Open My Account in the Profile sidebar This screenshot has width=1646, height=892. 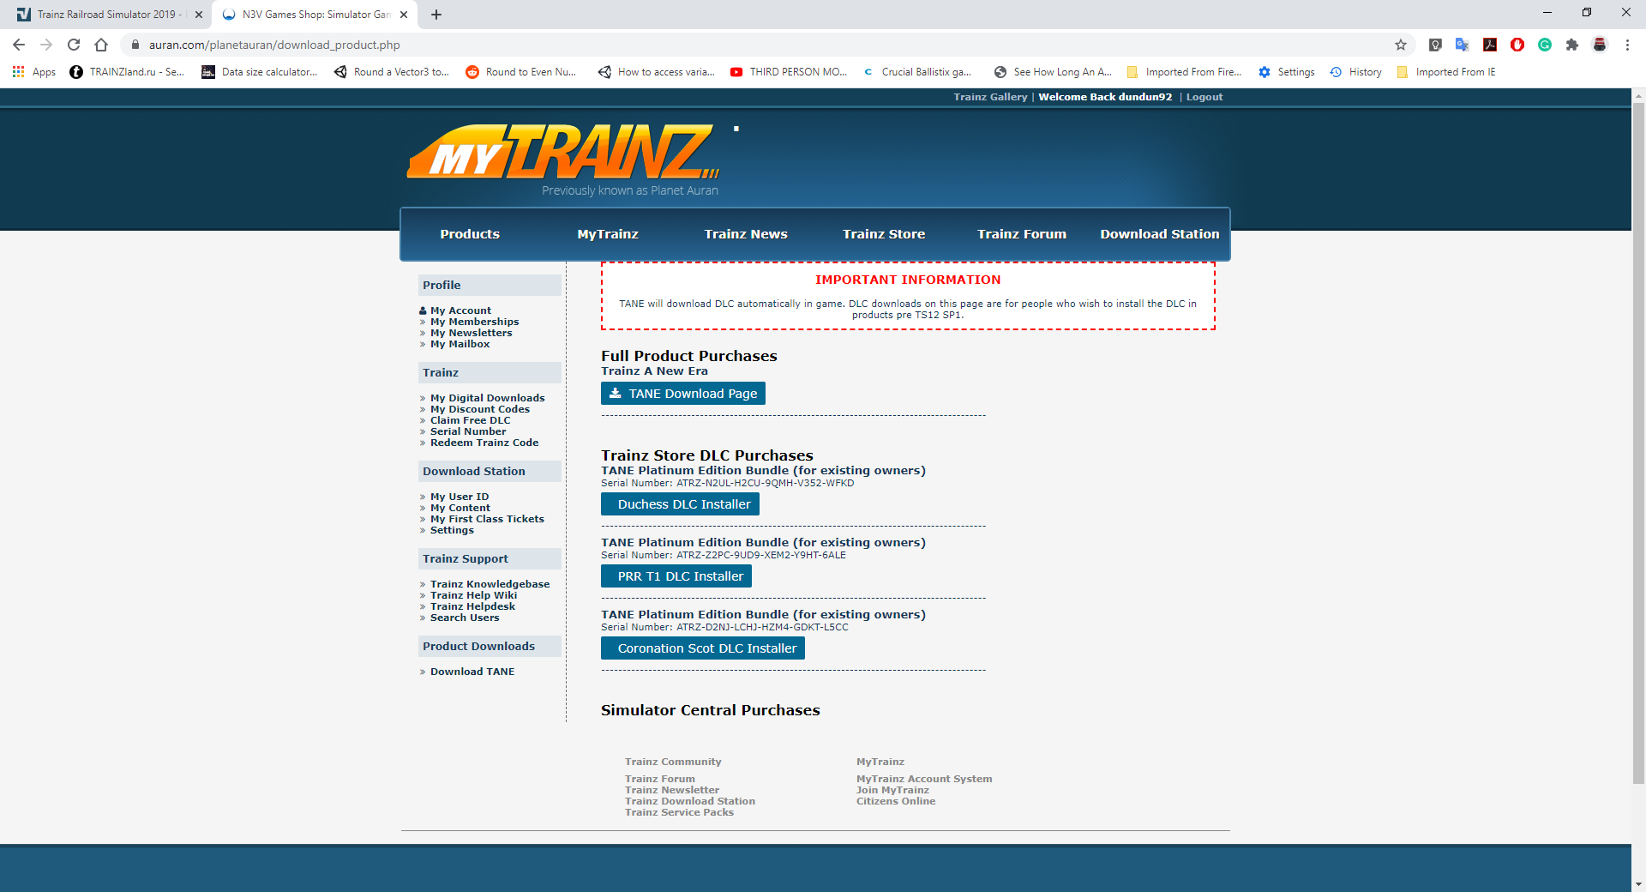pos(460,310)
